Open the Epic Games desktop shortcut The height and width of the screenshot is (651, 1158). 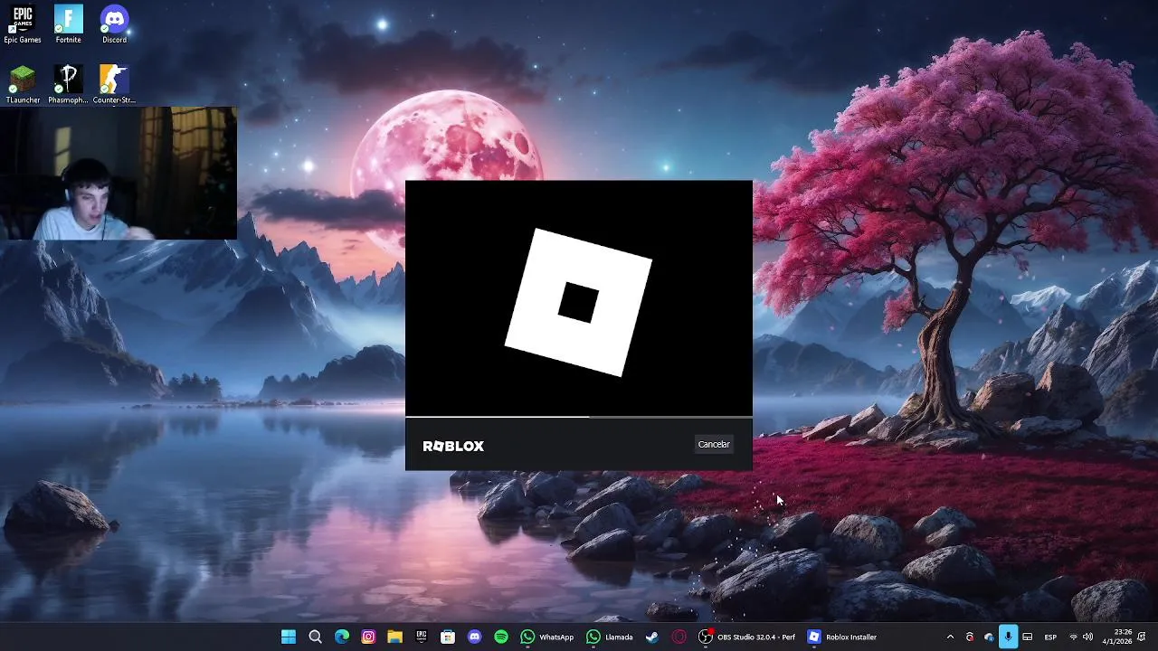point(23,24)
